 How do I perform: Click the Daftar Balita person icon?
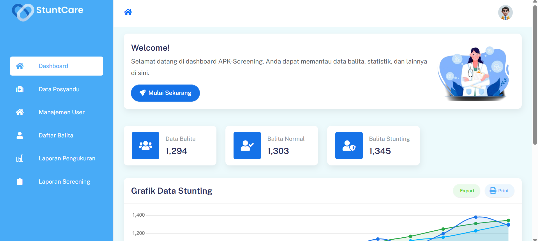(20, 135)
